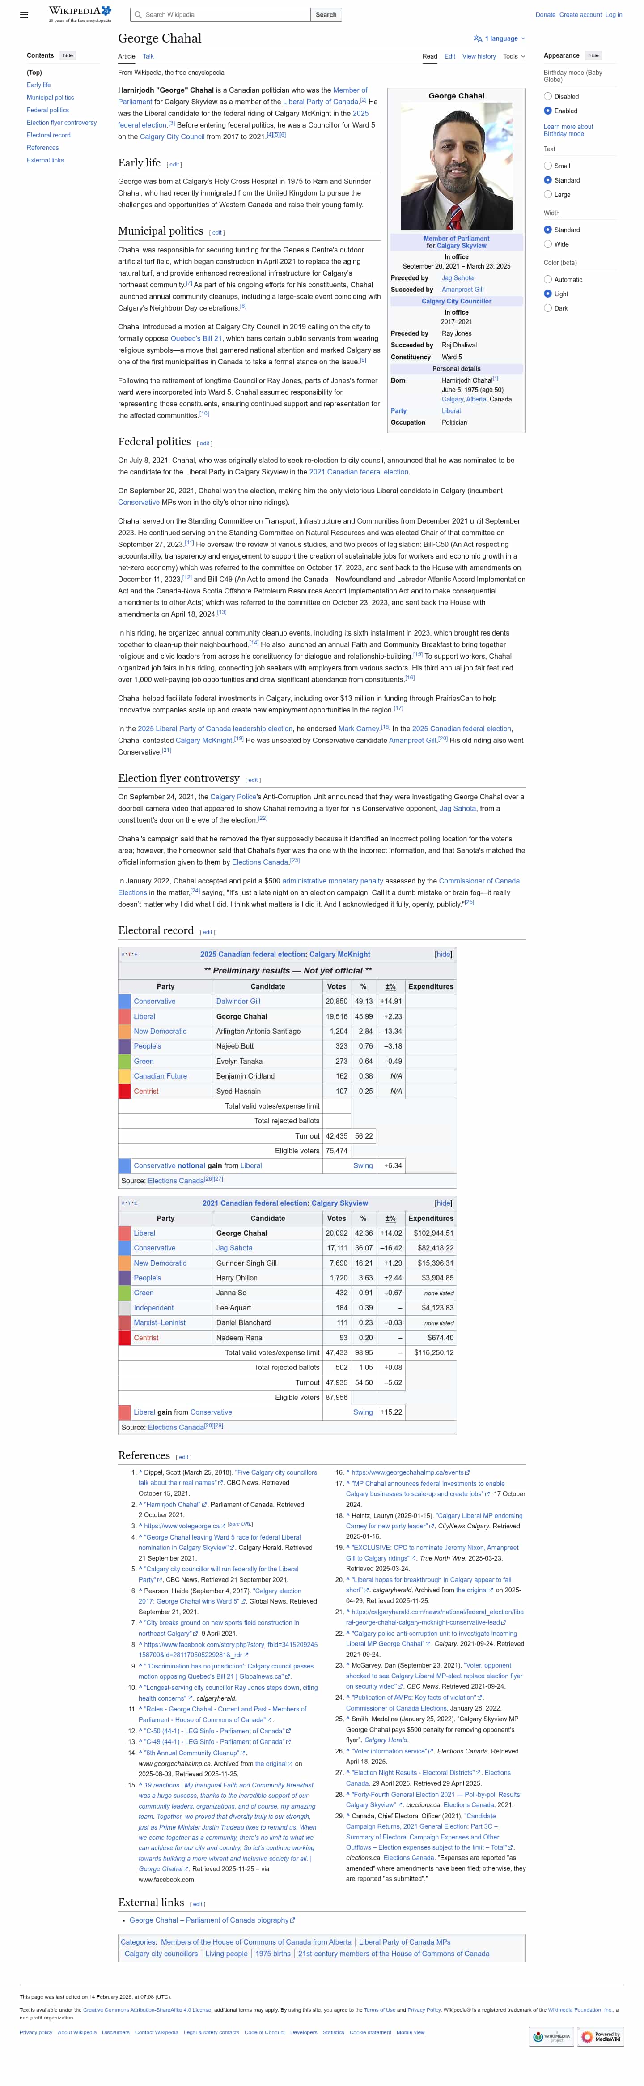This screenshot has width=644, height=2086.
Task: Edit the Early life section
Action: tap(174, 164)
